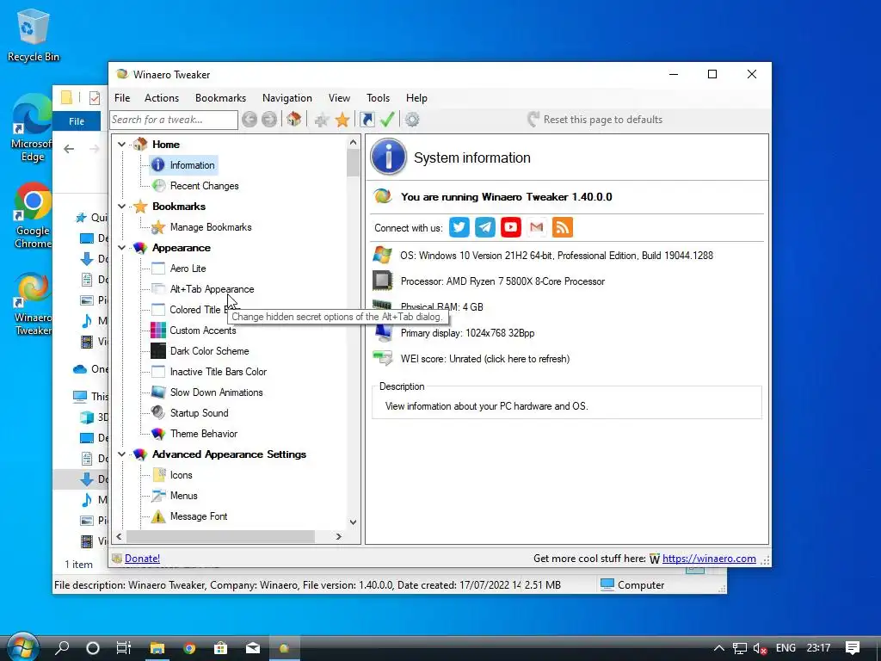Select Winaero Tweaker desktop shortcut
Viewport: 881px width, 661px height.
[33, 304]
